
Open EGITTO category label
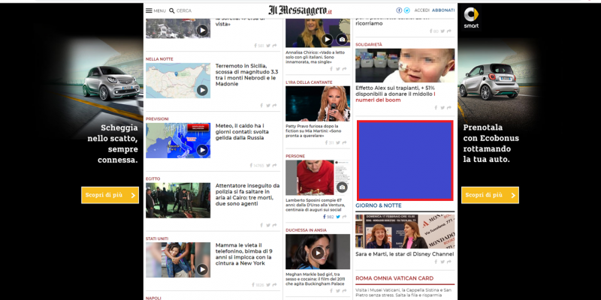click(153, 179)
